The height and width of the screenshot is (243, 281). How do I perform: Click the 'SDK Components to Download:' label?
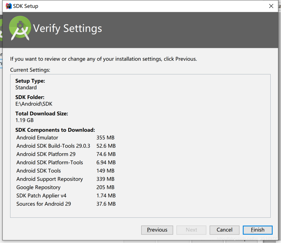coord(55,130)
